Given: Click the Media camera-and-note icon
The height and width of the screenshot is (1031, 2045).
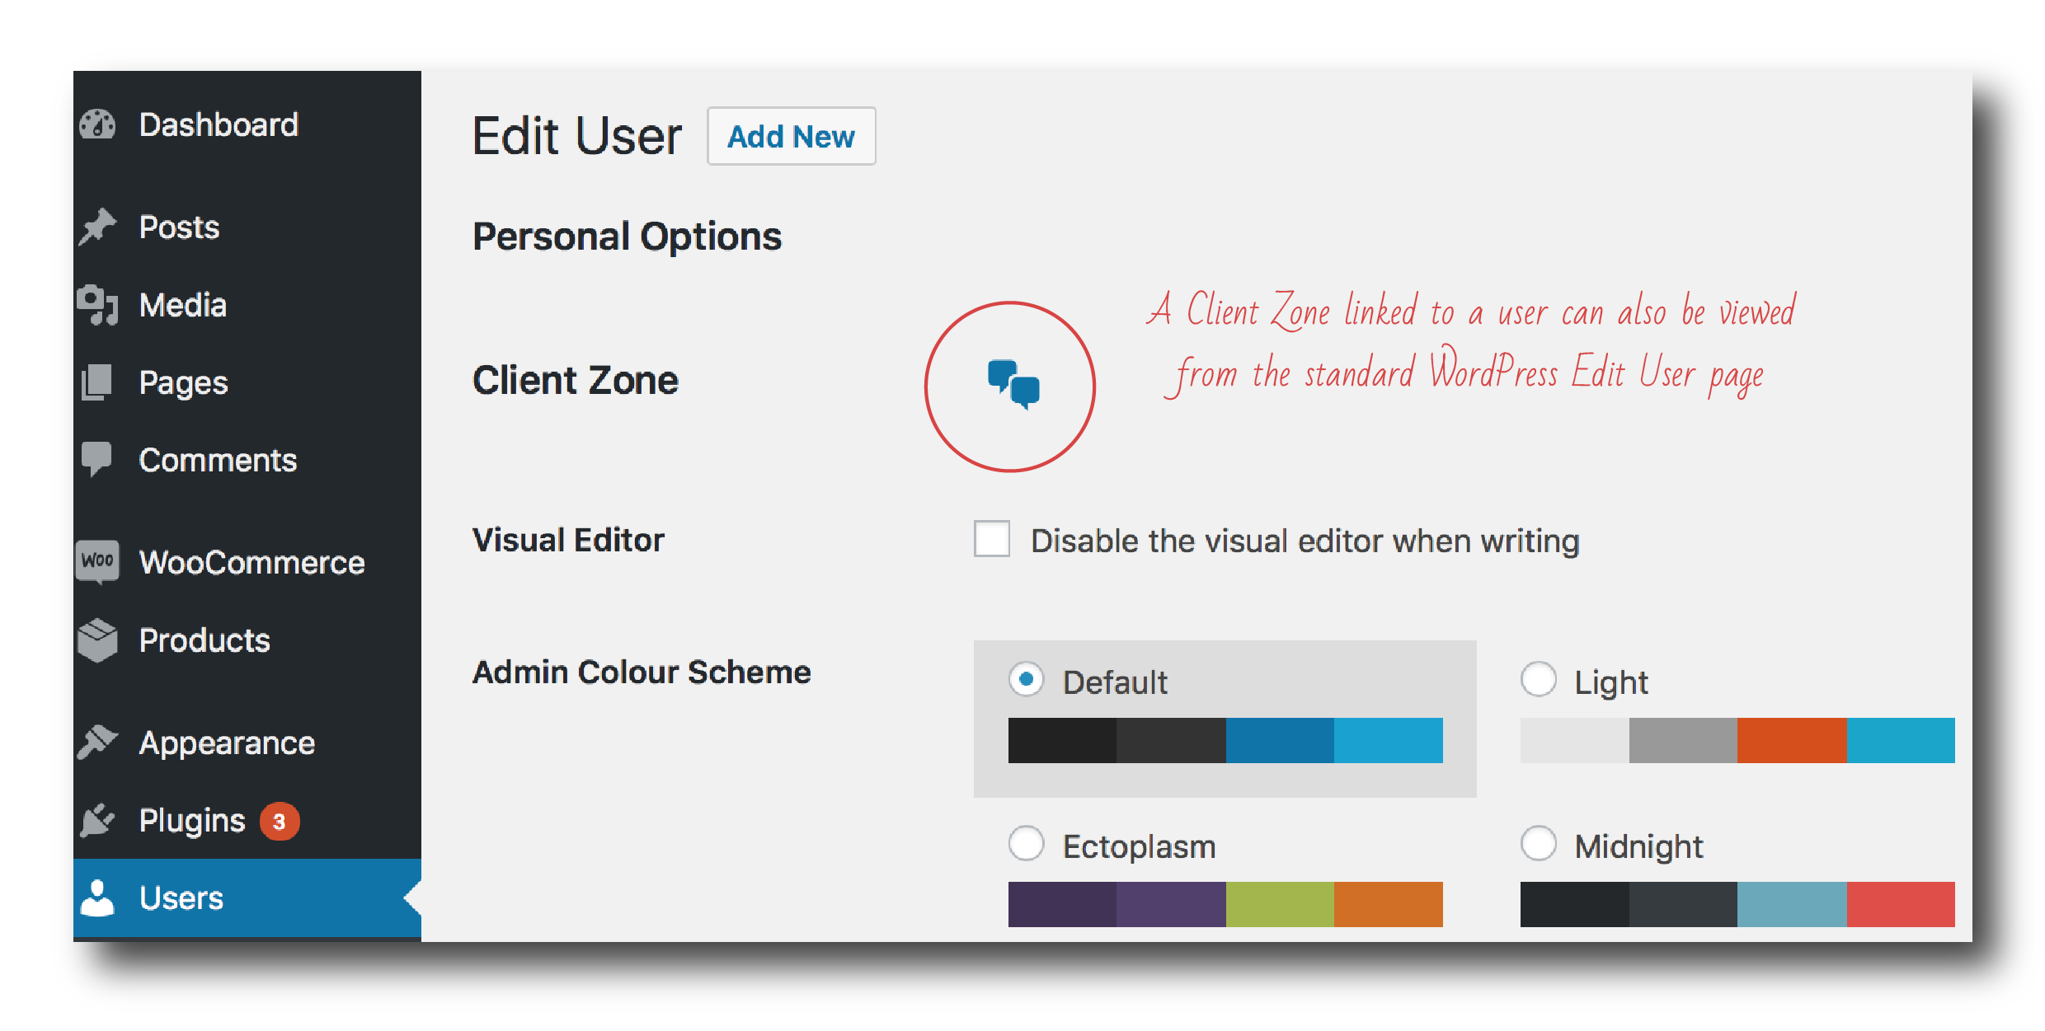Looking at the screenshot, I should tap(98, 305).
